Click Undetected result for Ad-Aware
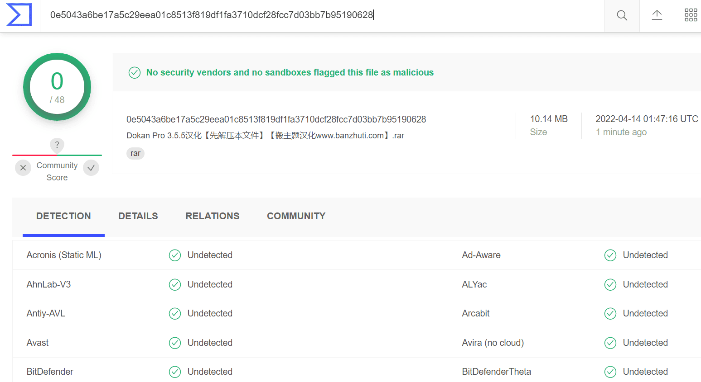This screenshot has width=701, height=382. (645, 255)
